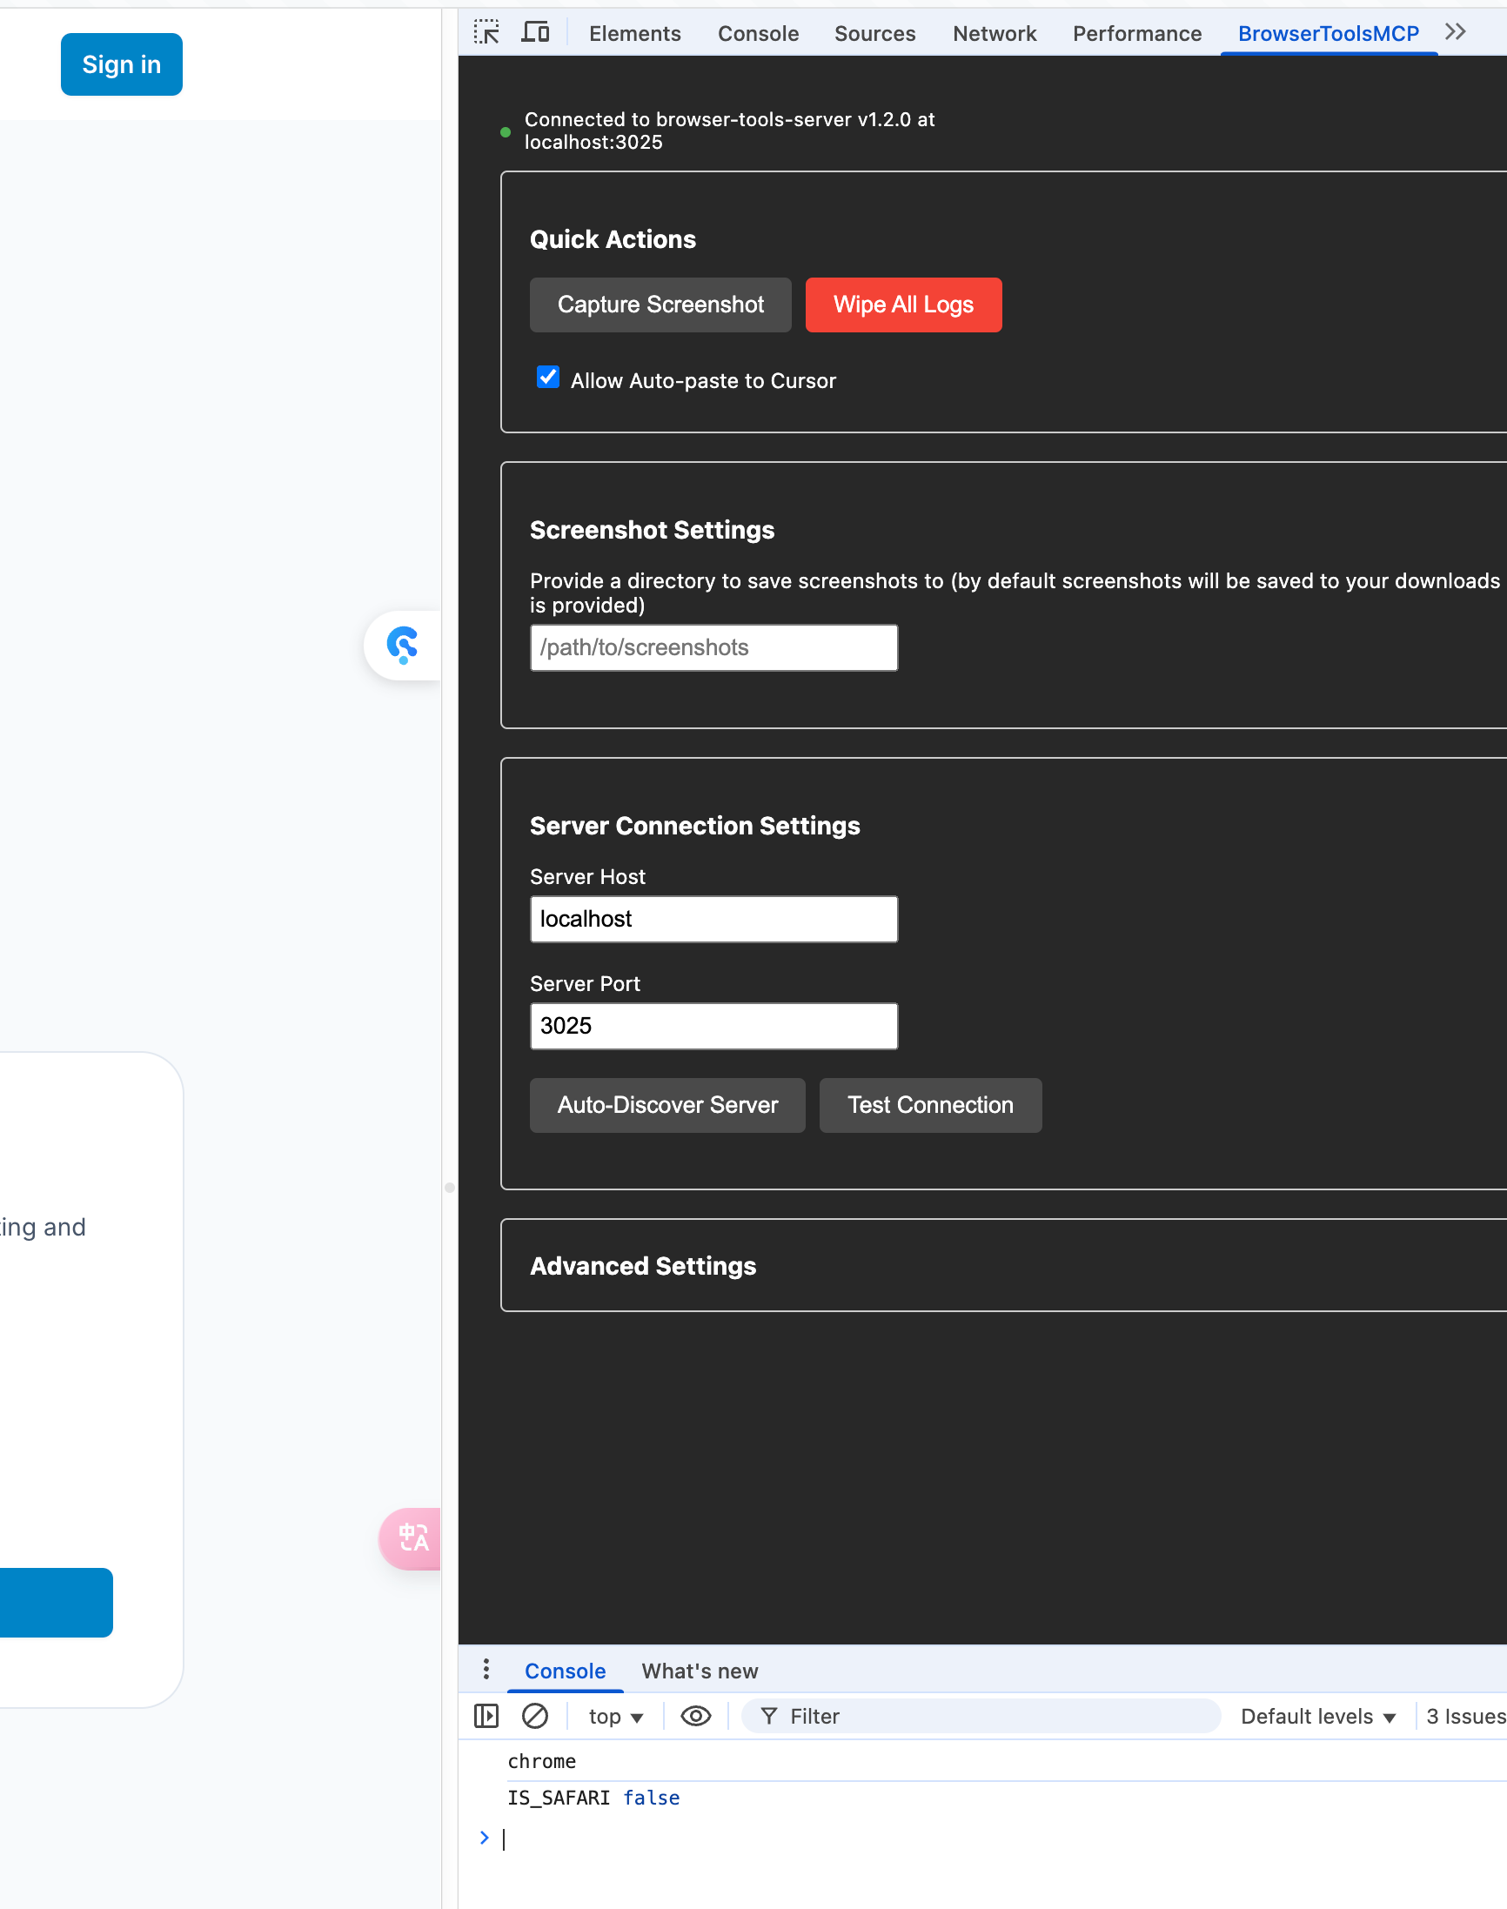The height and width of the screenshot is (1909, 1507).
Task: Expand the Default levels dropdown
Action: [x=1317, y=1716]
